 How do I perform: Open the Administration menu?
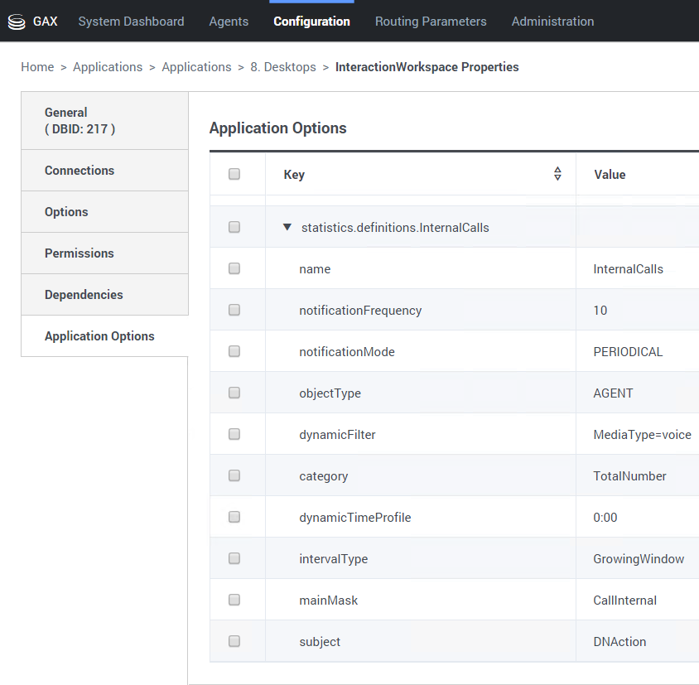tap(552, 22)
